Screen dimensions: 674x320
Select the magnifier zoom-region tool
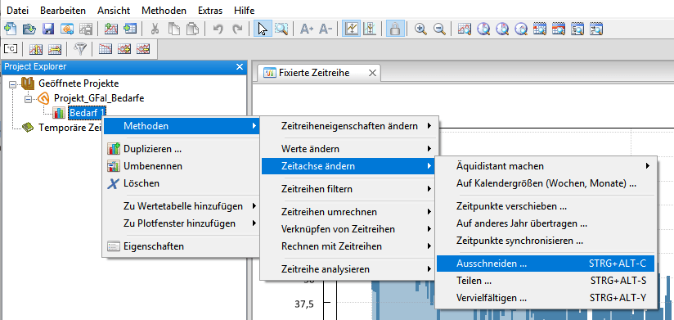(x=281, y=29)
